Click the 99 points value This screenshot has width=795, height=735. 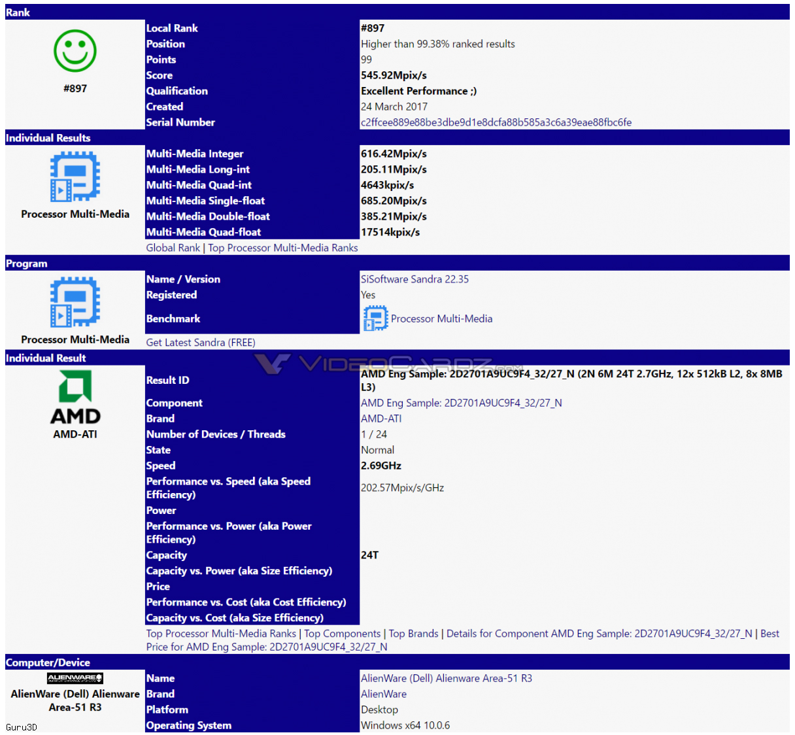[366, 60]
